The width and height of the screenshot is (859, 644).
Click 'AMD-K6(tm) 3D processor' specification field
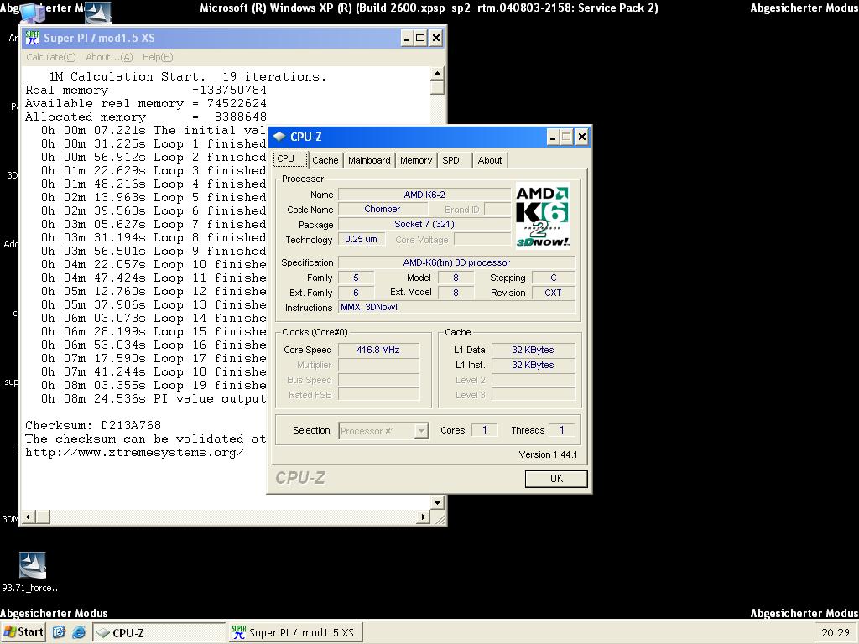tap(457, 262)
